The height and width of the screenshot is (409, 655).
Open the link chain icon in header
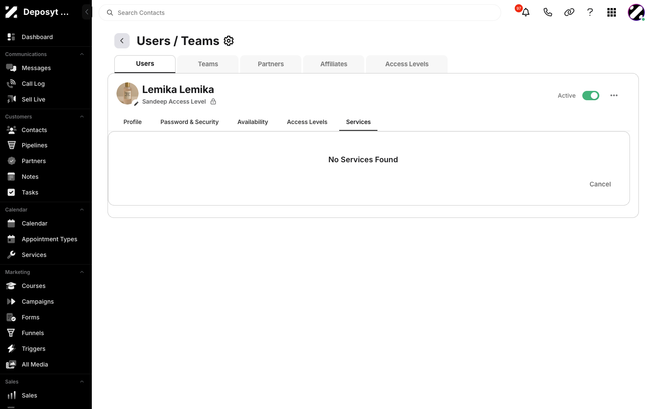[569, 12]
